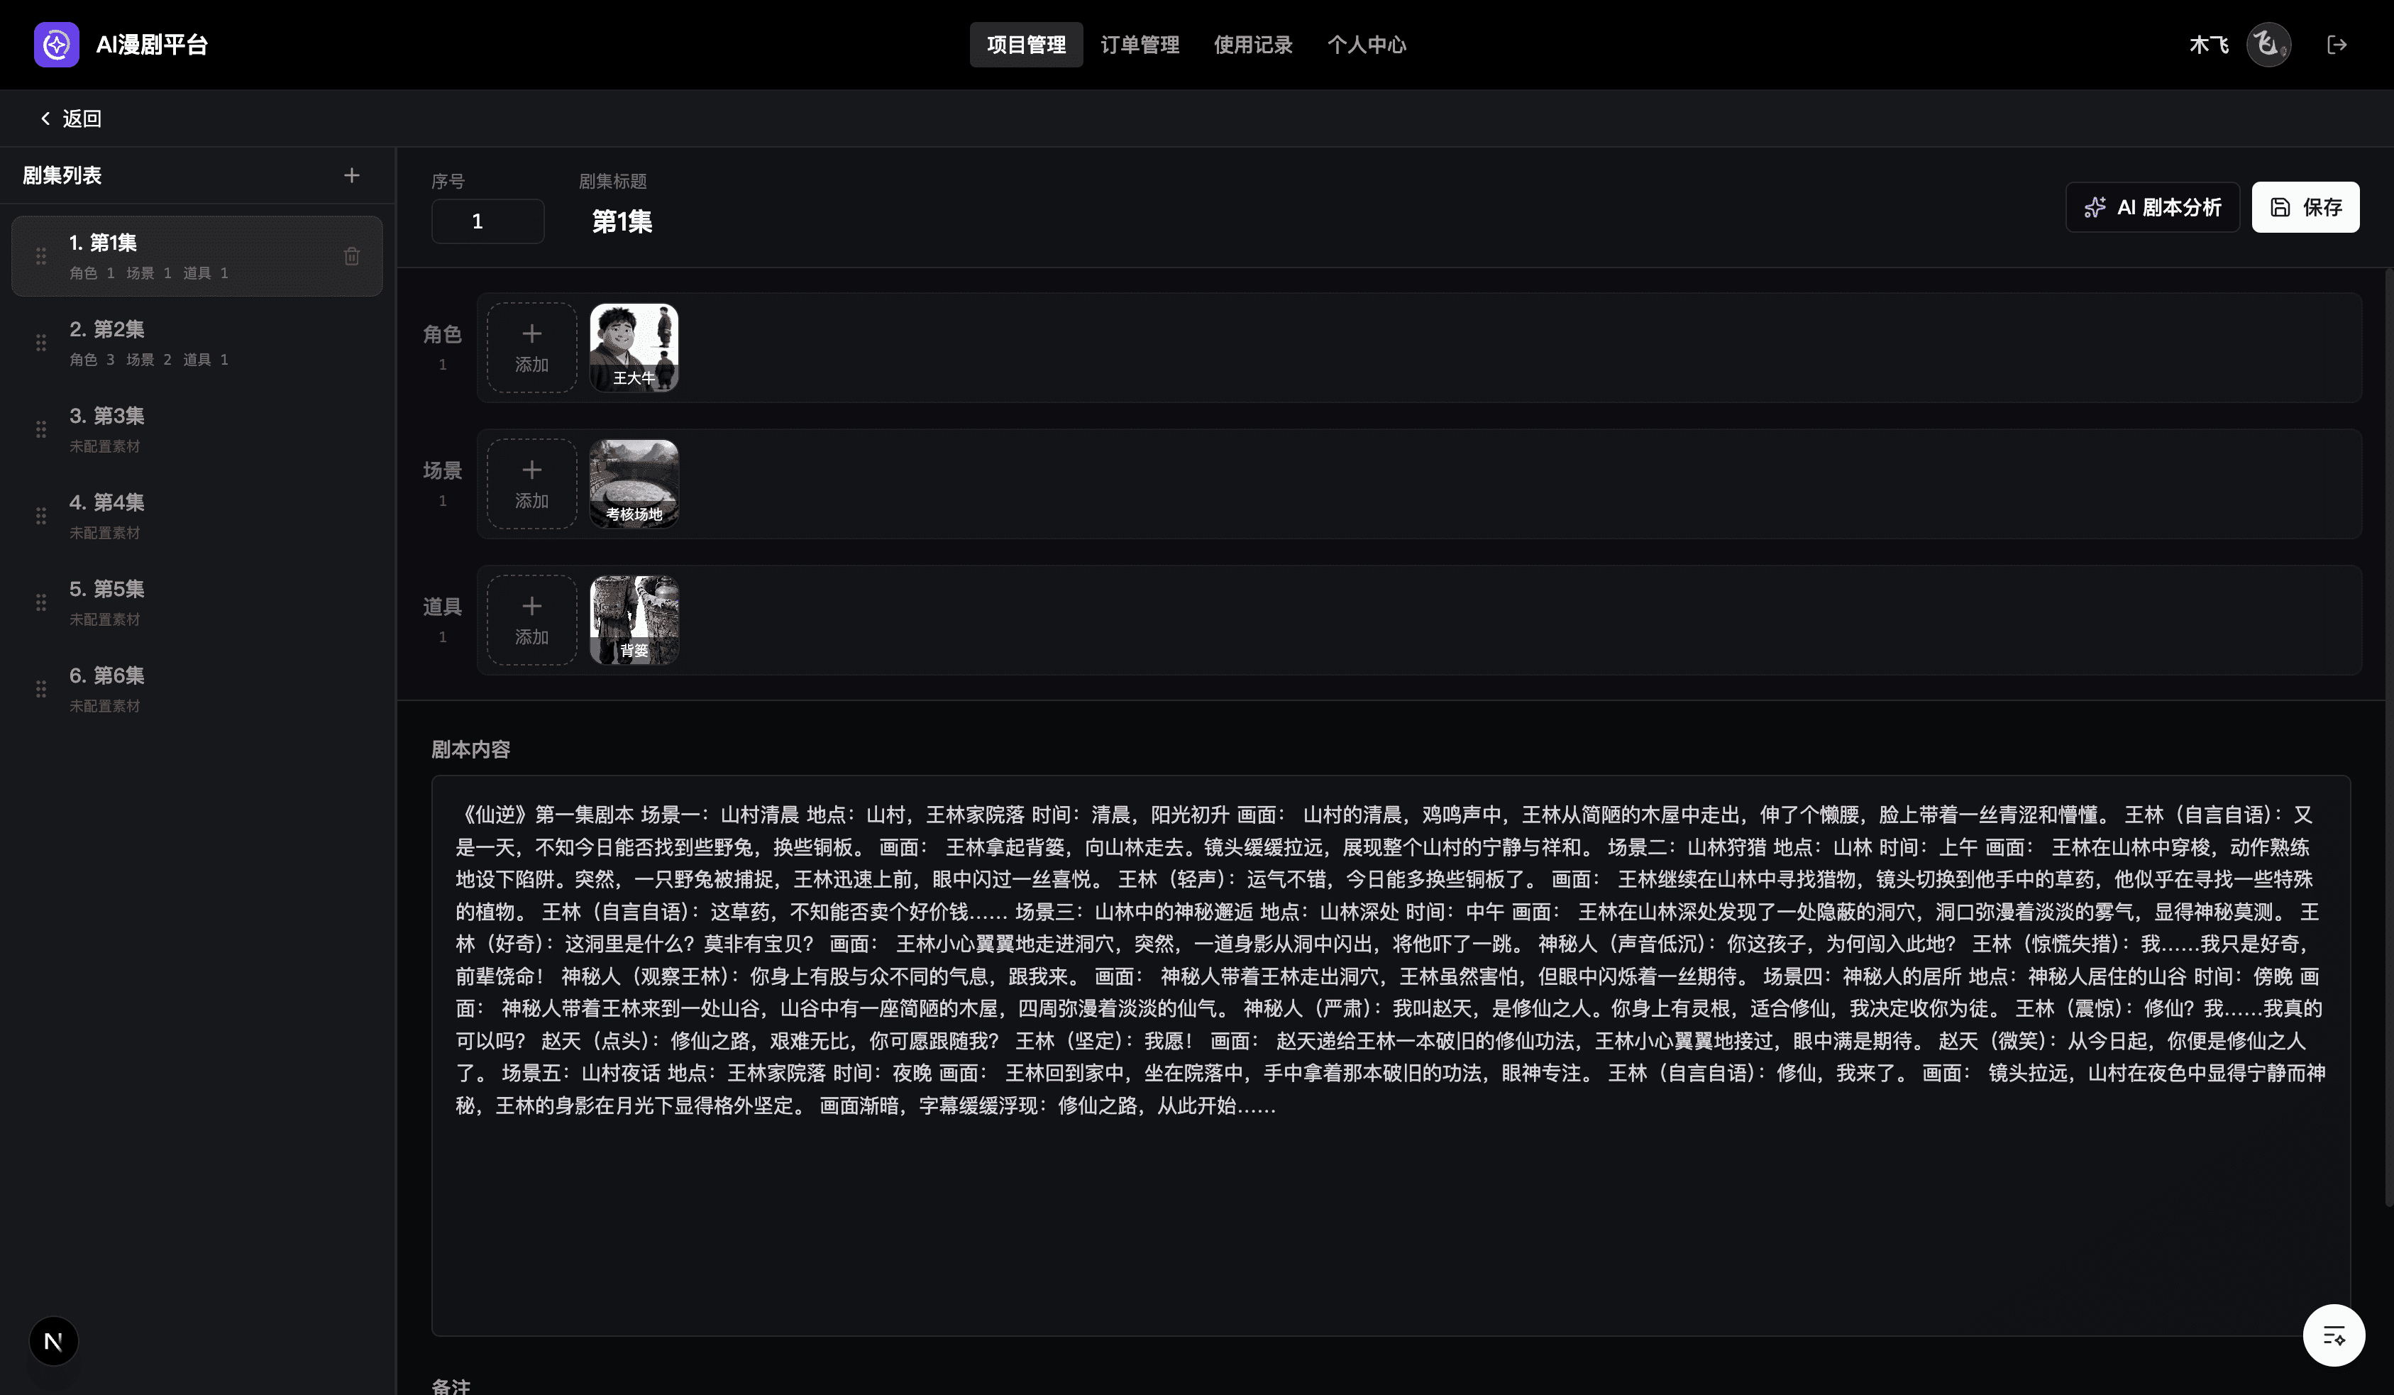Add a new 角色 asset
This screenshot has height=1395, width=2394.
pyautogui.click(x=531, y=347)
